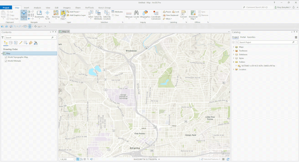Viewport: 299px width, 162px height.
Task: Select List By Labeling tag icon
Action: pos(31,43)
